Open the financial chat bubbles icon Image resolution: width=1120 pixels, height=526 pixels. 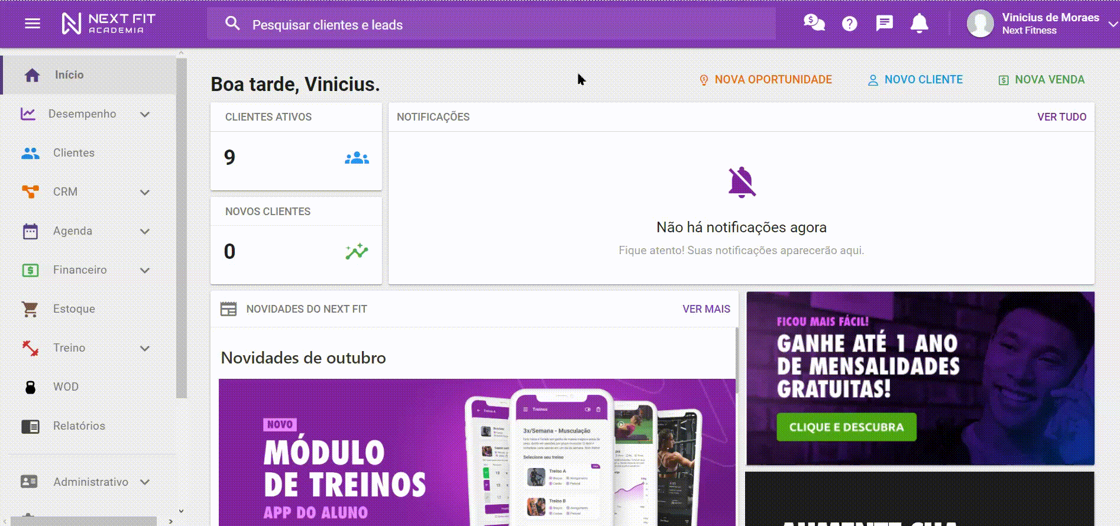tap(814, 23)
